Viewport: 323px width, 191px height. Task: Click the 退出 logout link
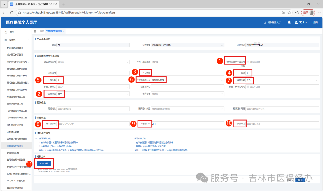pyautogui.click(x=316, y=22)
